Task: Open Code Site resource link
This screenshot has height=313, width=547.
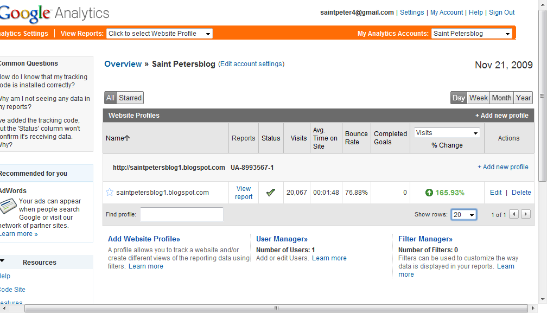Action: click(12, 289)
